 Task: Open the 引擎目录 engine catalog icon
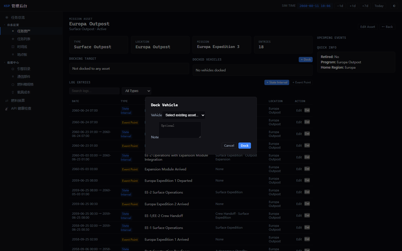[13, 69]
